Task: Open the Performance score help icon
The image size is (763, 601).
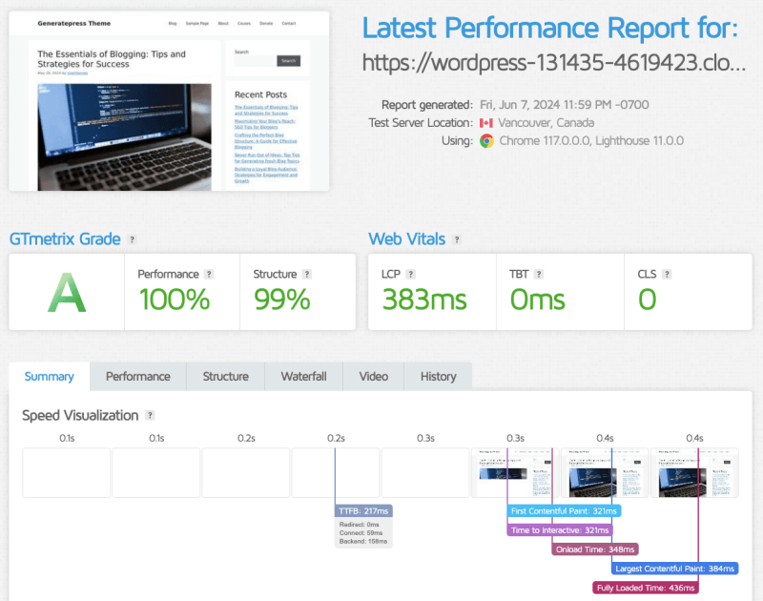Action: (x=209, y=275)
